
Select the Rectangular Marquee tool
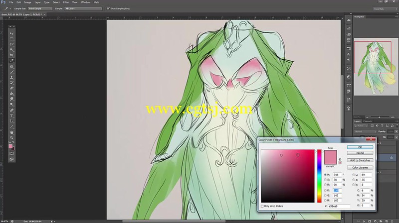pyautogui.click(x=11, y=39)
